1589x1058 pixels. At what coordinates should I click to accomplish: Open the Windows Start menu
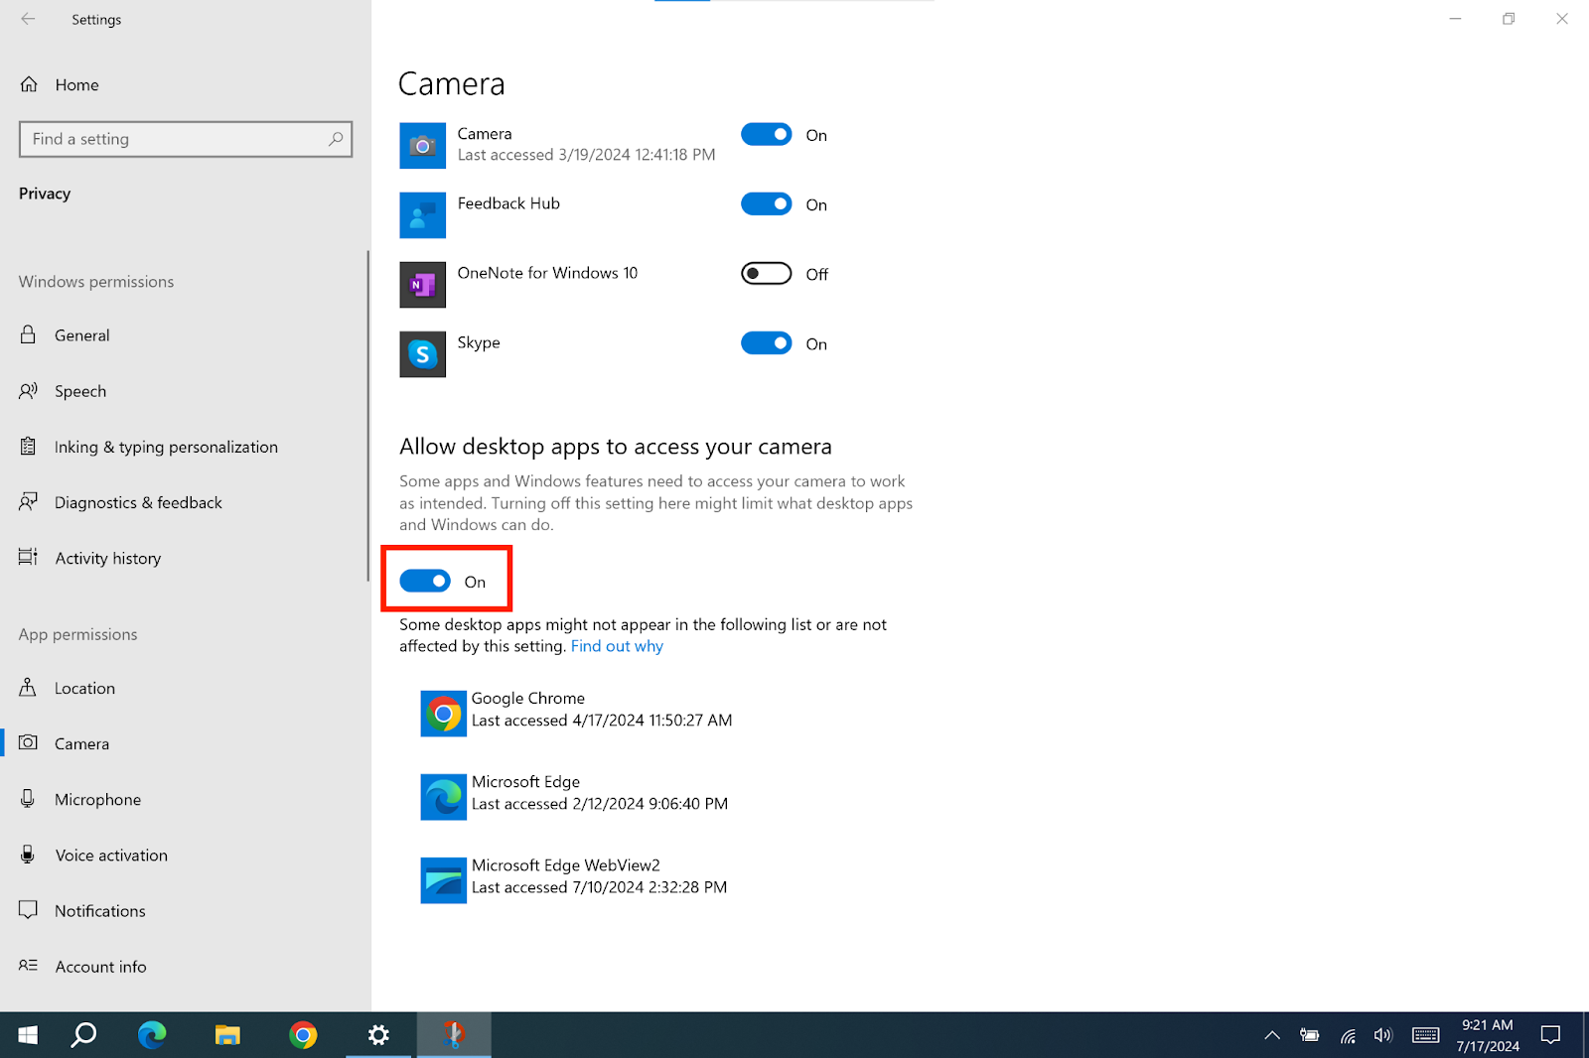pos(28,1035)
